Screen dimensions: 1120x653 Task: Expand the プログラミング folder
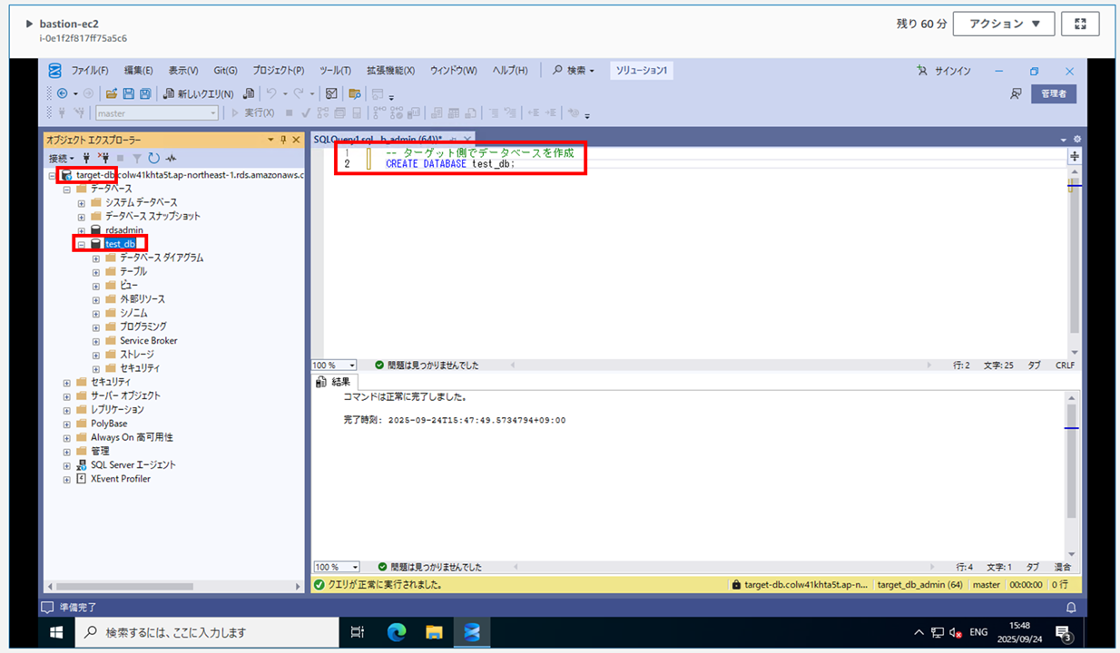[x=95, y=326]
